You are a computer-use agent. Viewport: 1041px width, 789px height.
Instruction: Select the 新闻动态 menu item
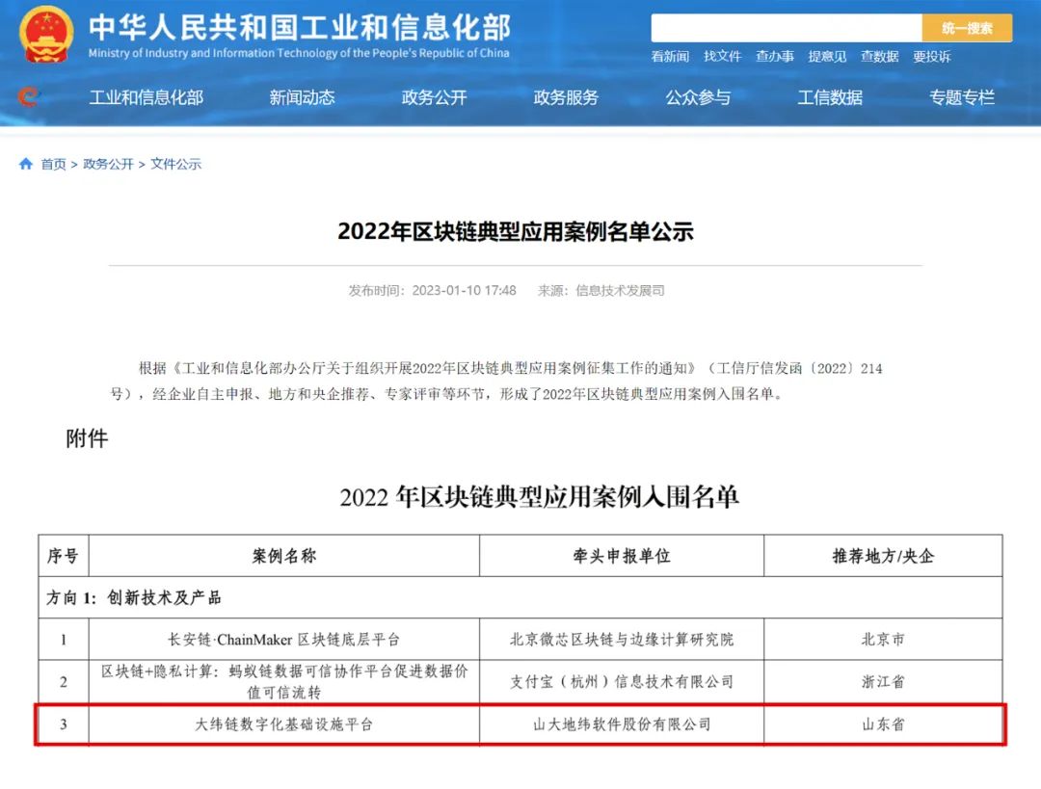(x=302, y=97)
